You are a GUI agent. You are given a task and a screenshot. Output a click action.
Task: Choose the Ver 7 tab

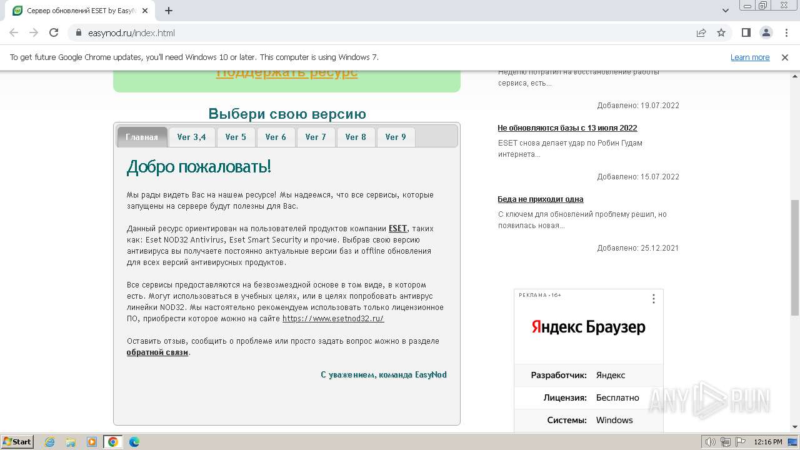(x=316, y=137)
